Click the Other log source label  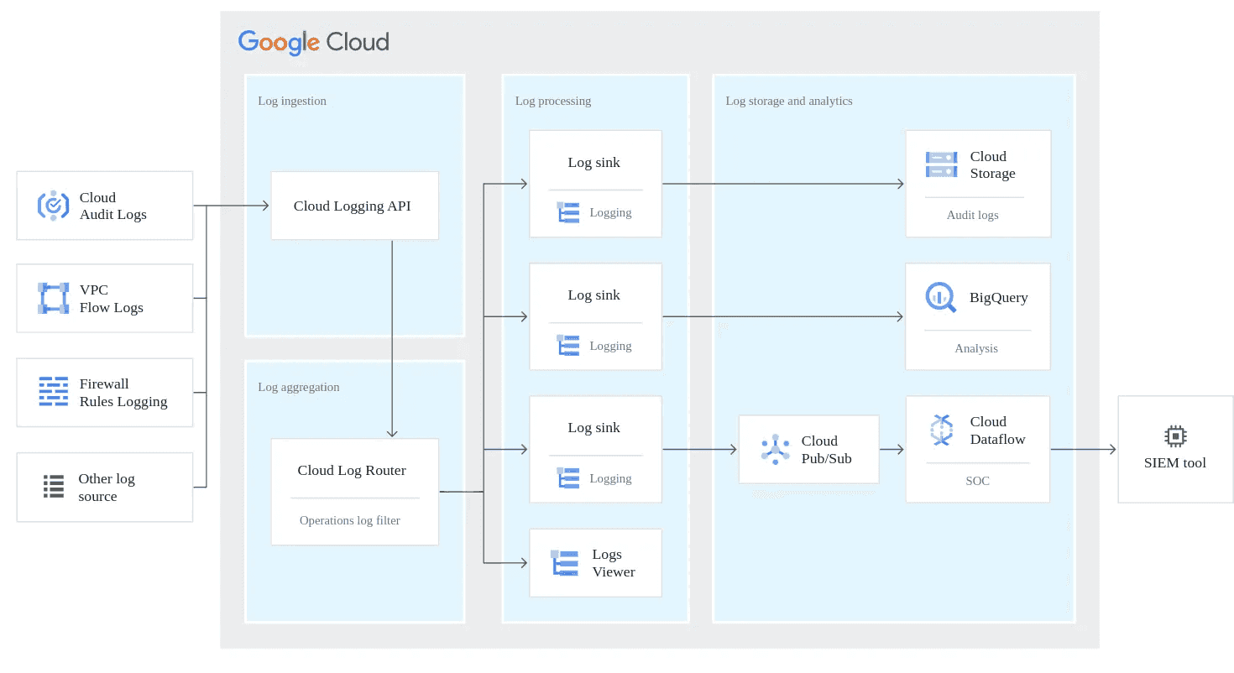click(107, 488)
